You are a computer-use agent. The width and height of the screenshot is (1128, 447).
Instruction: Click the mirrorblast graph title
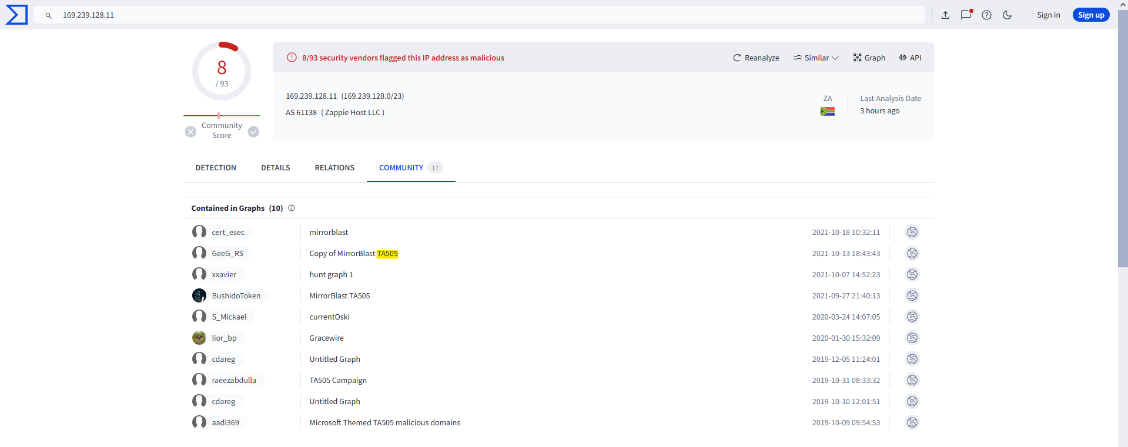pos(329,233)
